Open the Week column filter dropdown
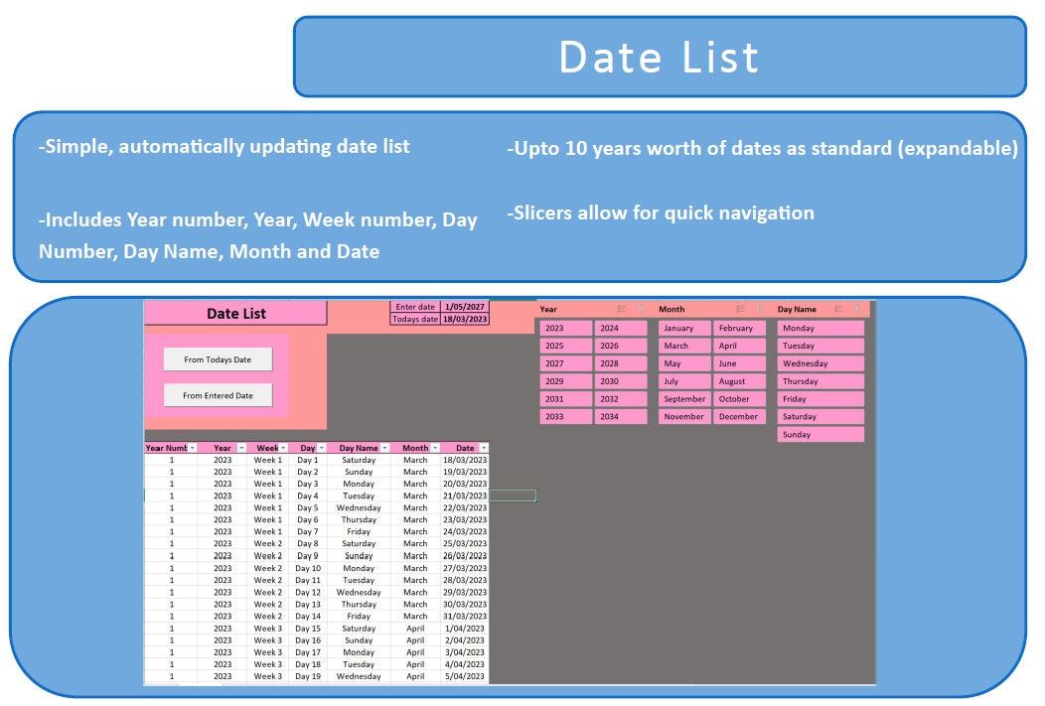 click(282, 448)
